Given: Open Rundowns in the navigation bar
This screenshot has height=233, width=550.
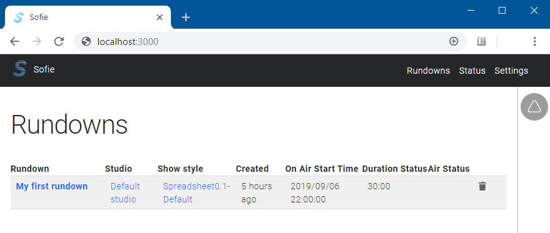Looking at the screenshot, I should click(x=428, y=71).
